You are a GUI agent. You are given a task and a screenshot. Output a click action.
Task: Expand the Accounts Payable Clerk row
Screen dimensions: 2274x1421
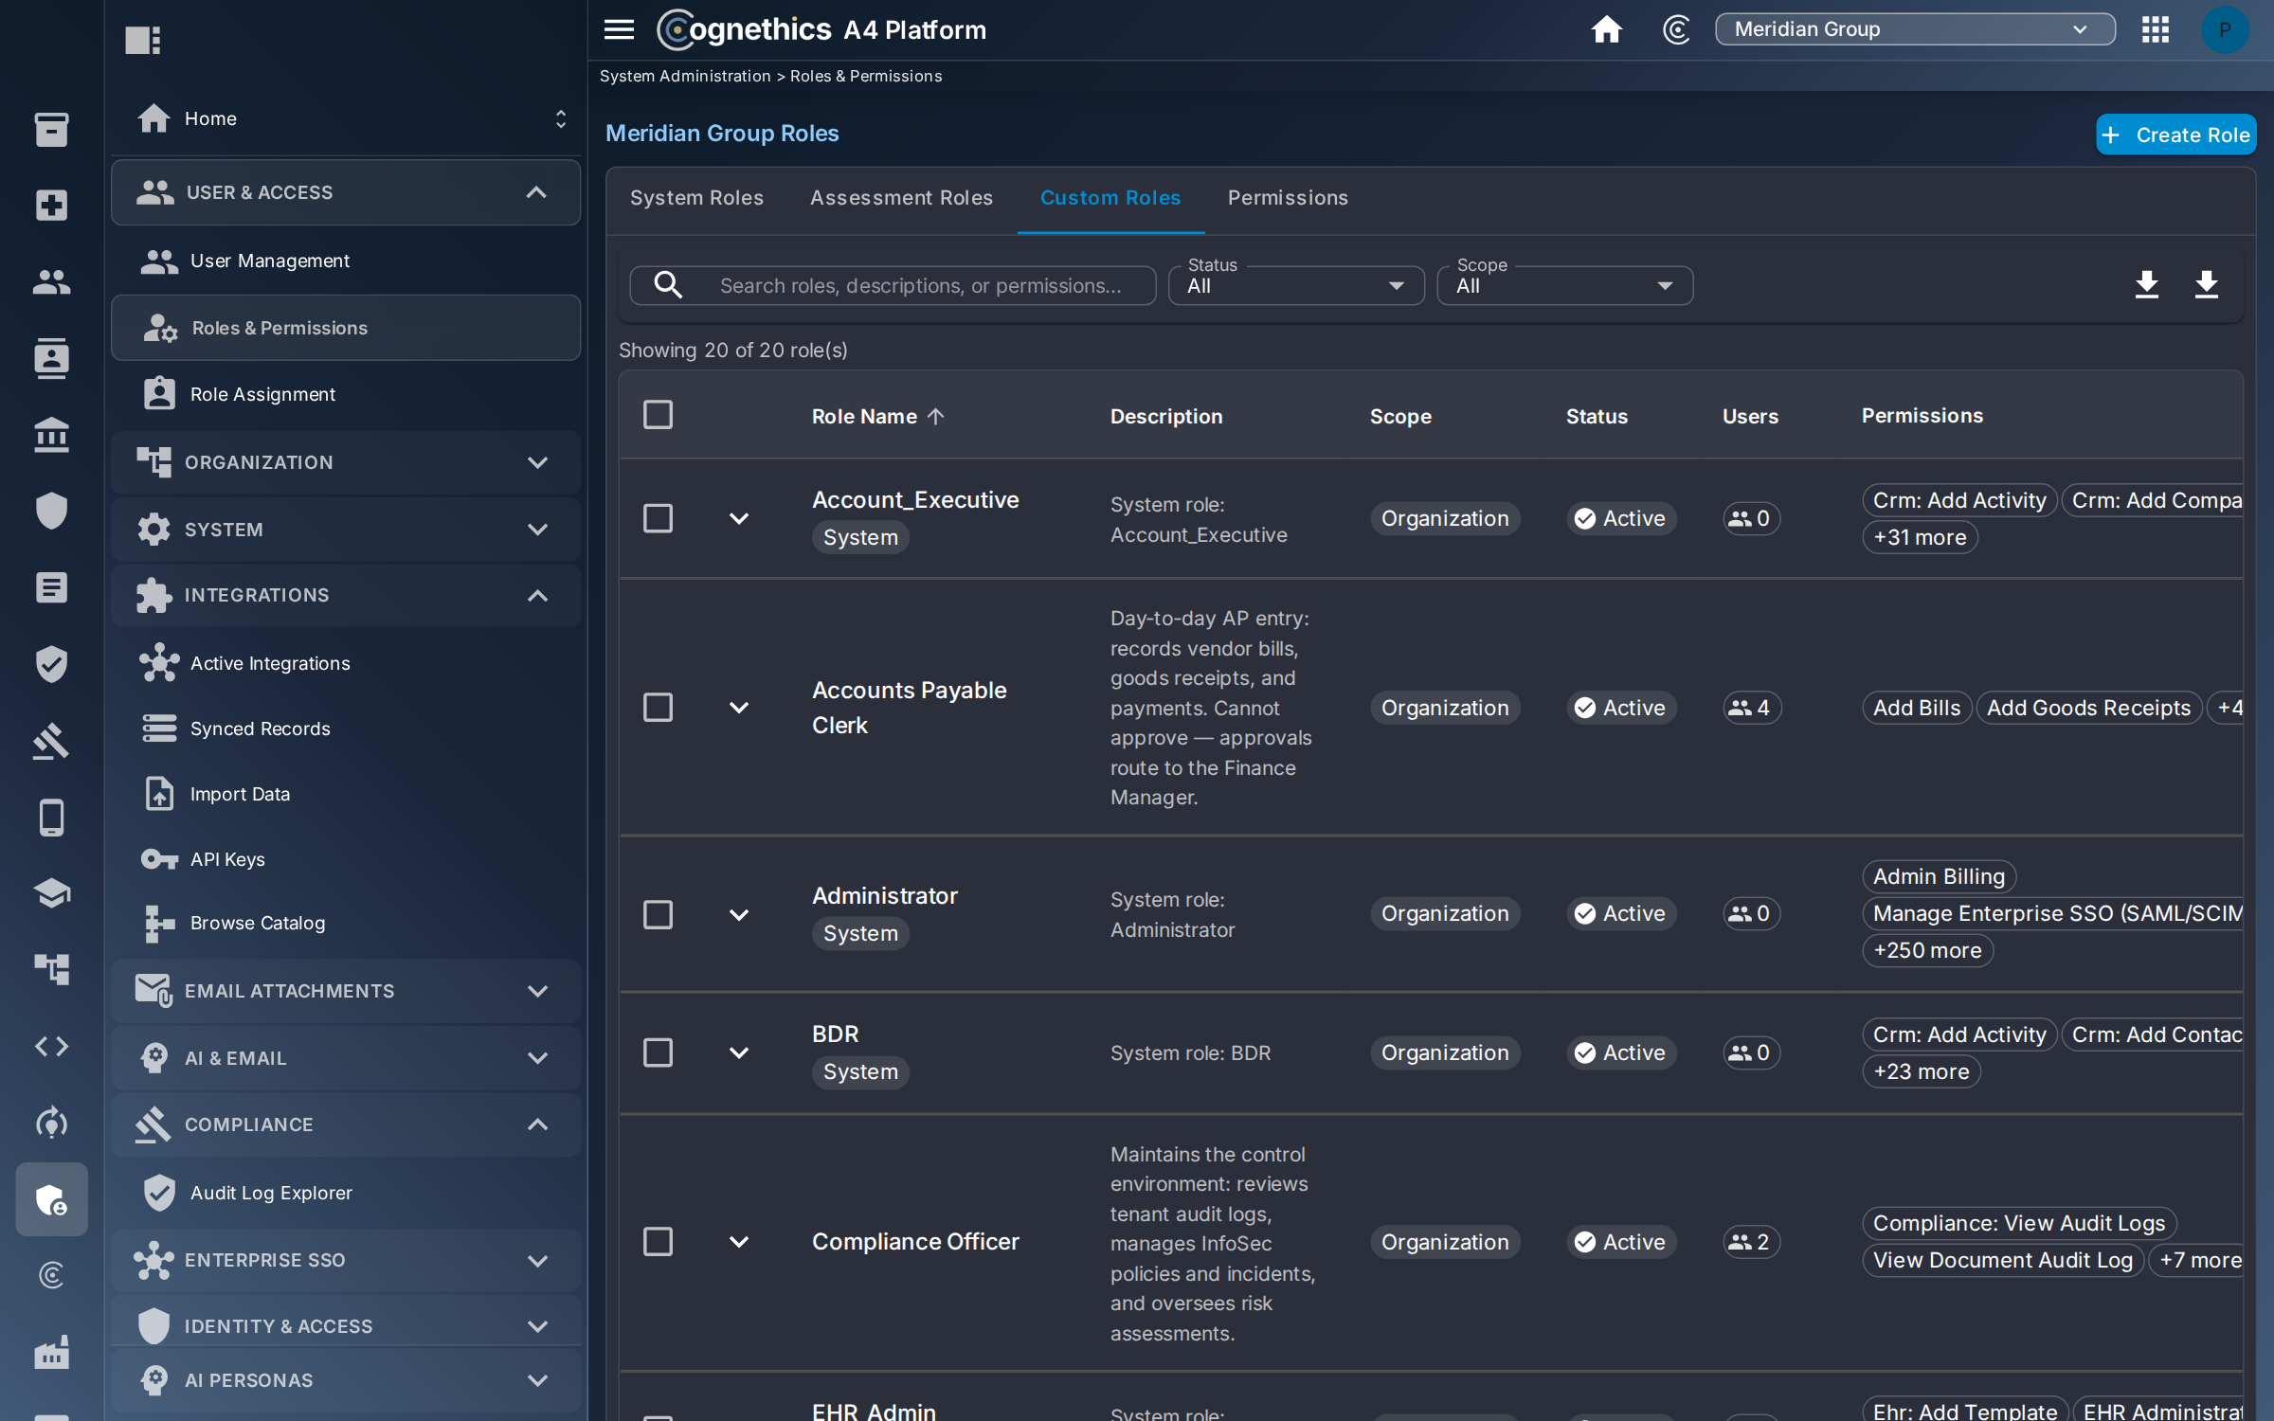pyautogui.click(x=739, y=708)
